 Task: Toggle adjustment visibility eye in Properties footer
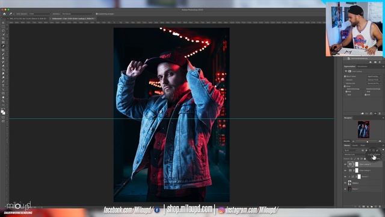(x=375, y=113)
